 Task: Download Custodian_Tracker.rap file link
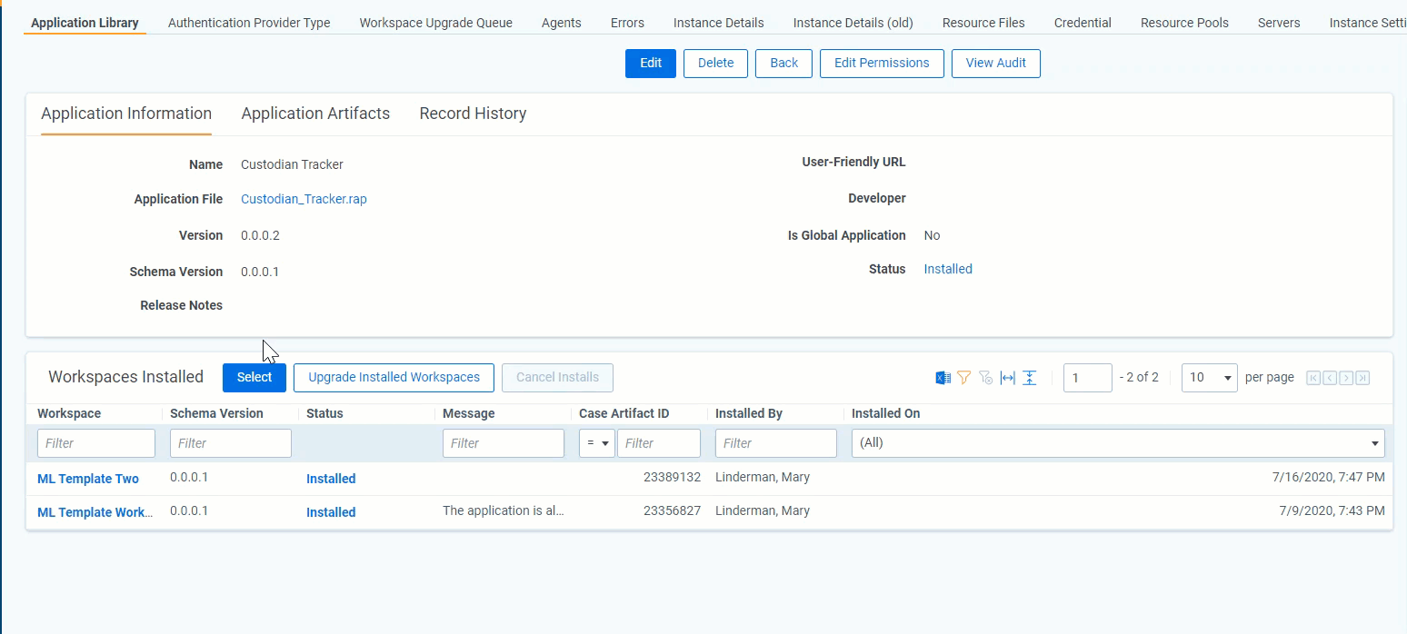pyautogui.click(x=304, y=199)
